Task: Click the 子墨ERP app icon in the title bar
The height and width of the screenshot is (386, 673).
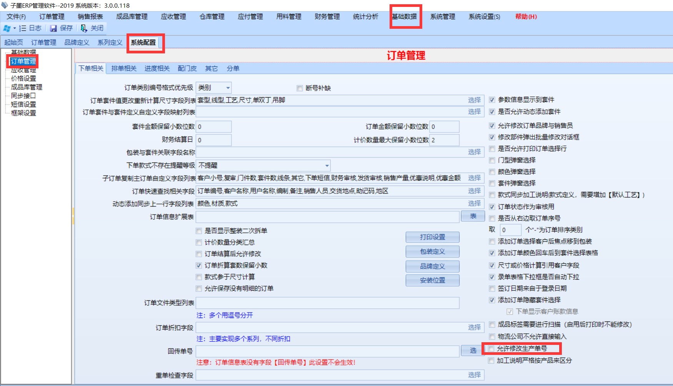Action: (5, 5)
